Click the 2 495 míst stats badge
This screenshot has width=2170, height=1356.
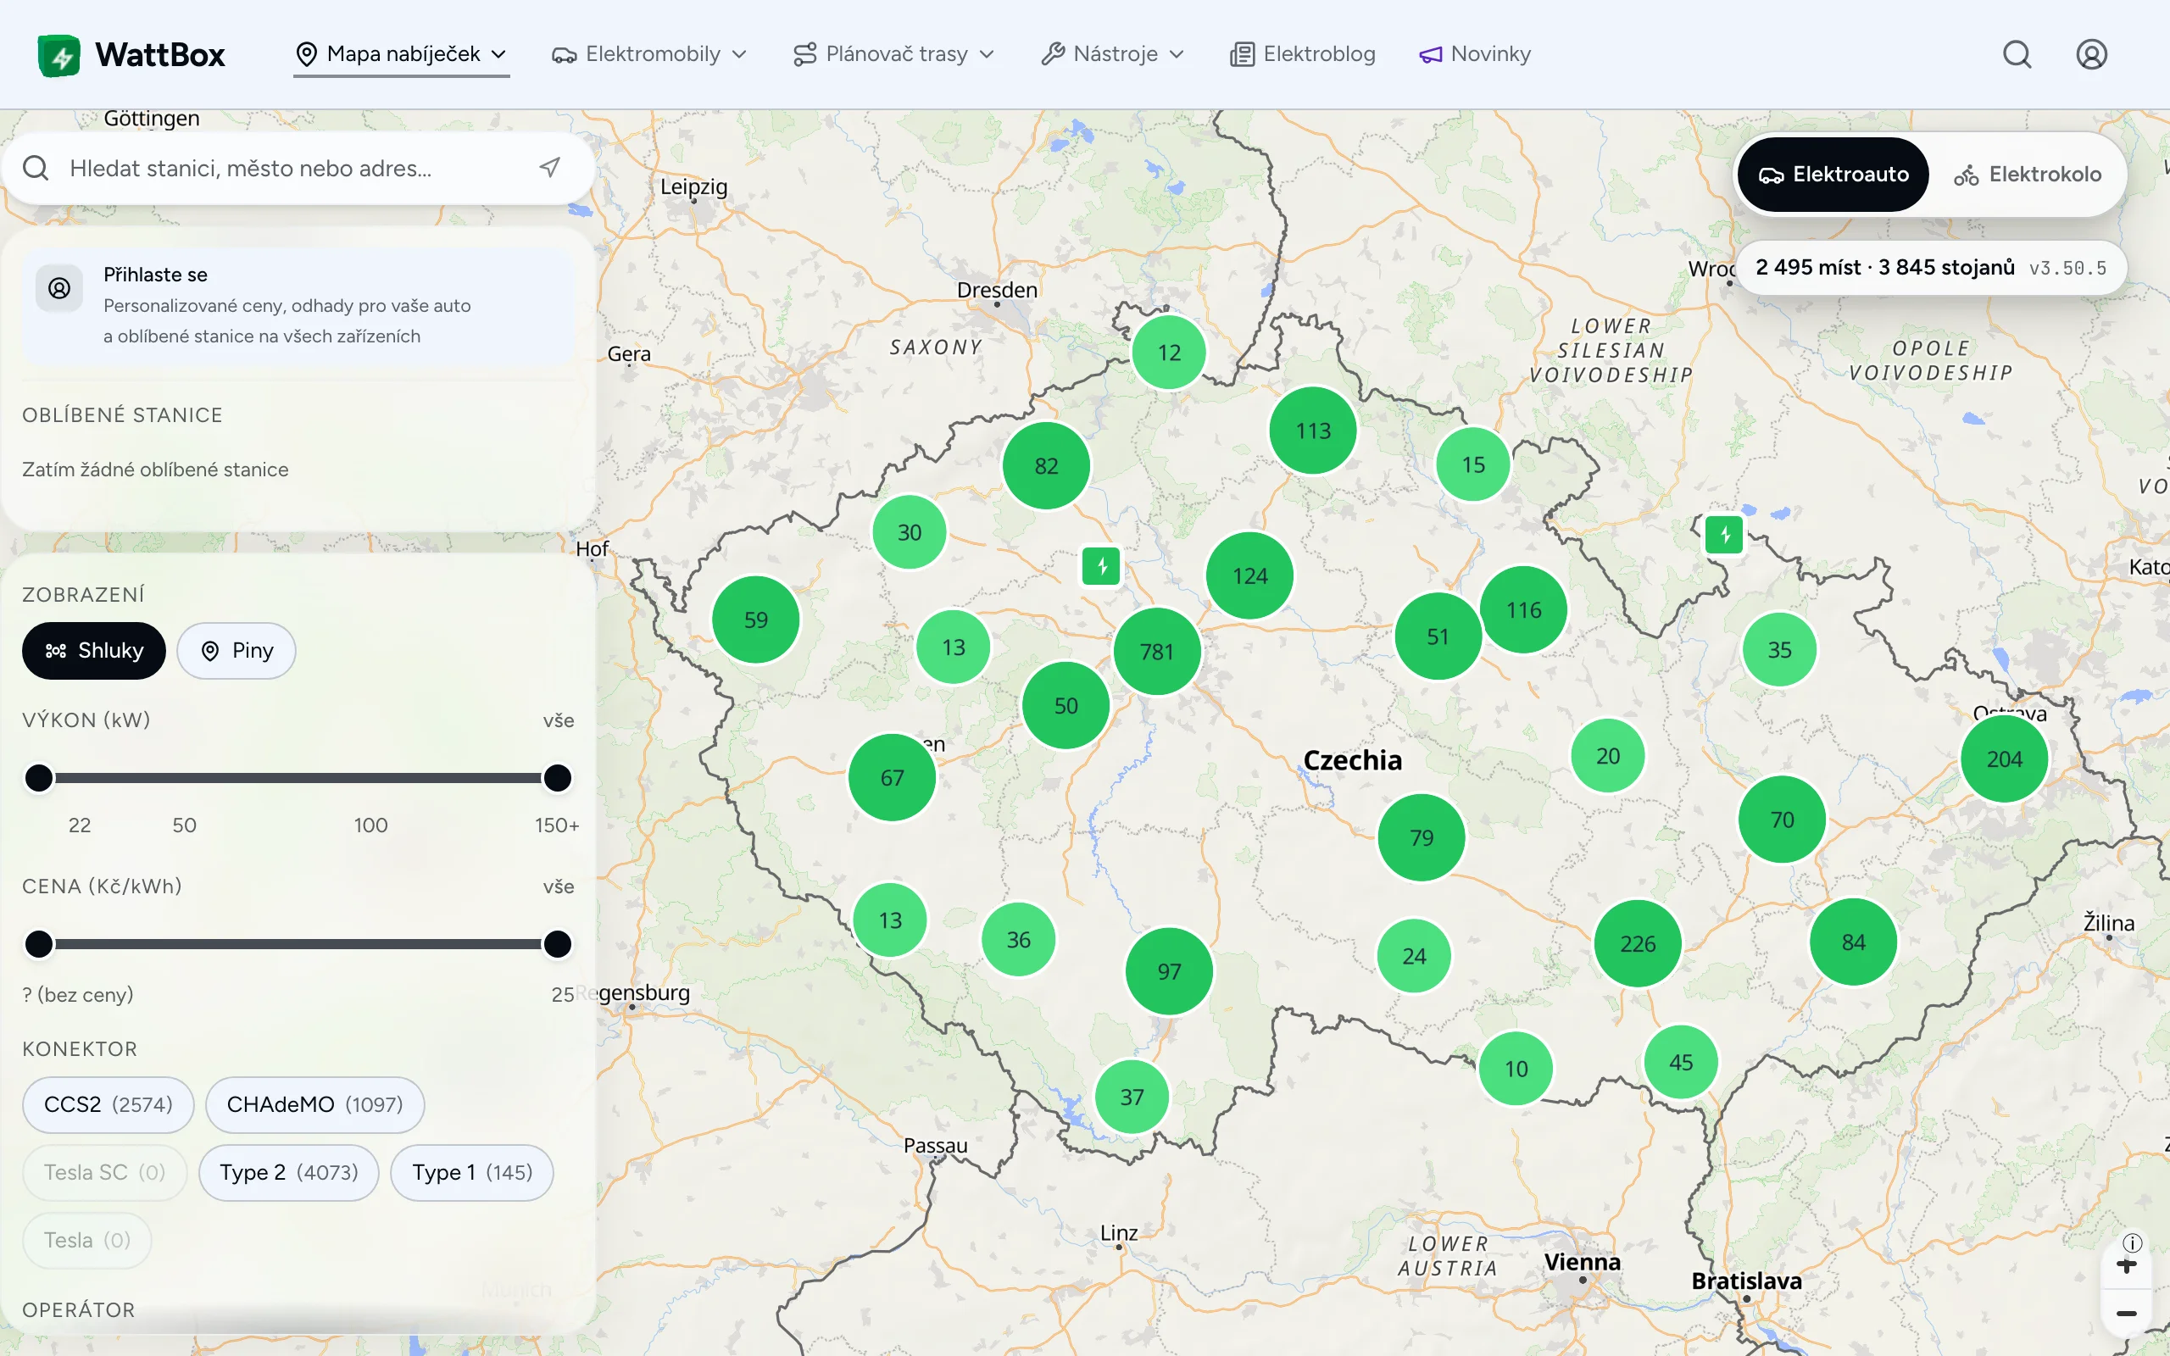1932,267
